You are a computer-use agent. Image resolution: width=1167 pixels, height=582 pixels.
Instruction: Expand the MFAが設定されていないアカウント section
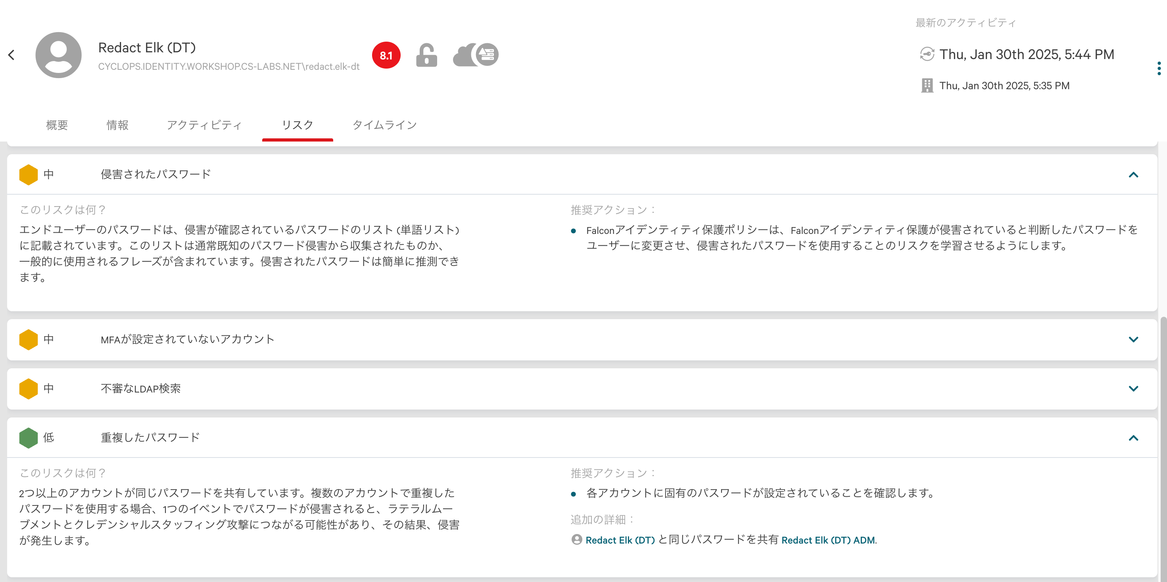pos(1133,339)
